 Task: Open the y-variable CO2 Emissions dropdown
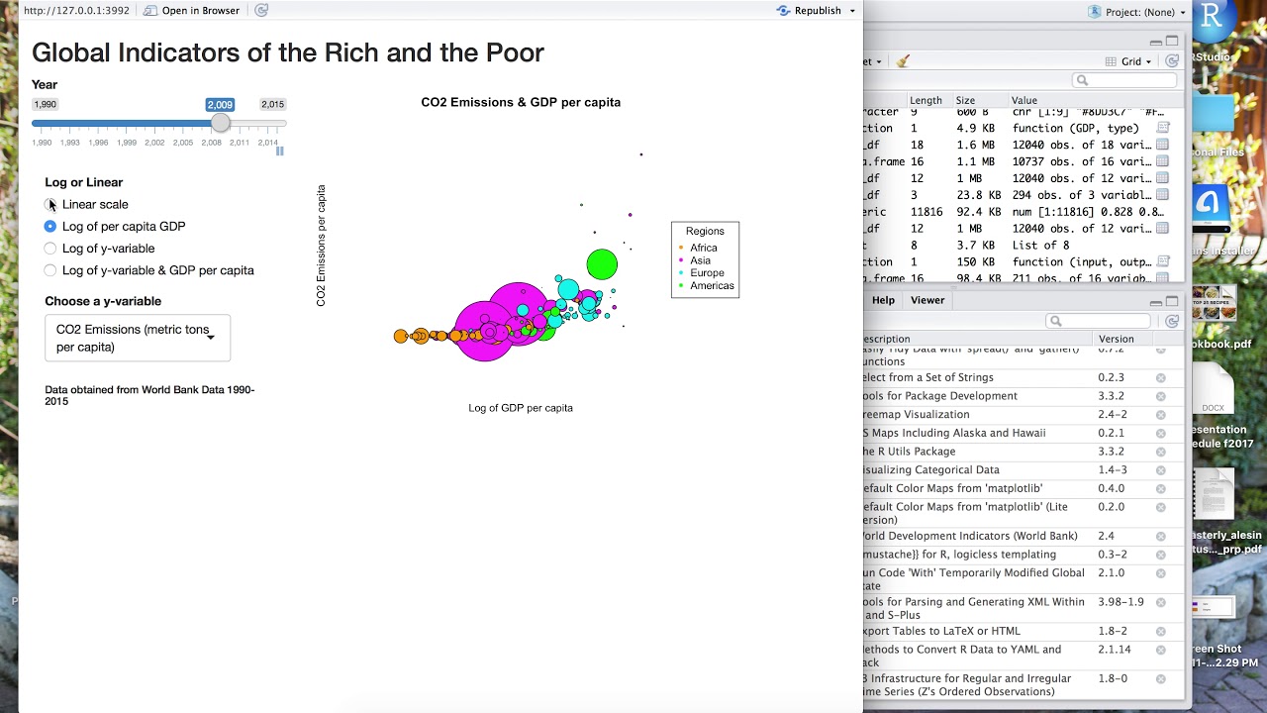[138, 338]
